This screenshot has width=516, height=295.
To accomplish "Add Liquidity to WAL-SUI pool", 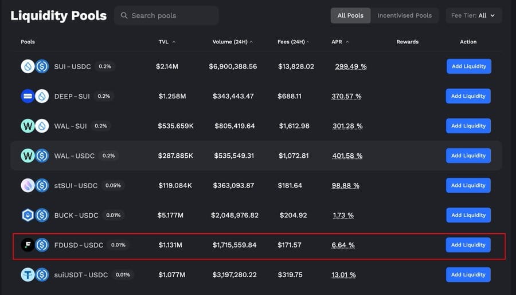I will (468, 126).
